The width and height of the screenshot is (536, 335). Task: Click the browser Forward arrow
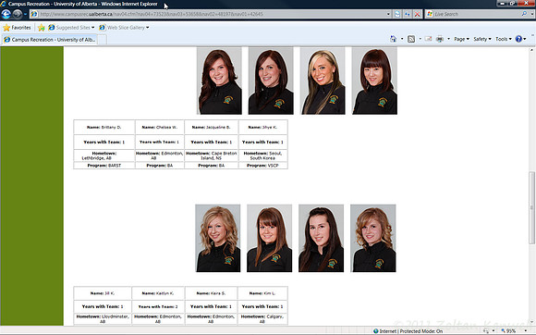18,14
